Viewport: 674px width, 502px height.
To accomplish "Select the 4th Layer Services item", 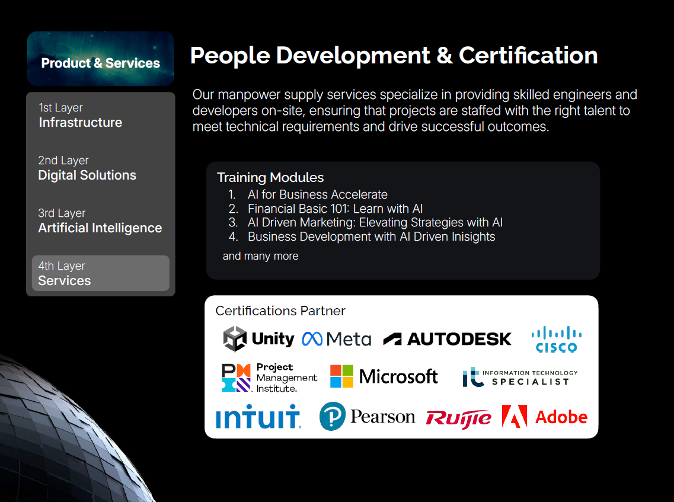I will click(x=101, y=273).
